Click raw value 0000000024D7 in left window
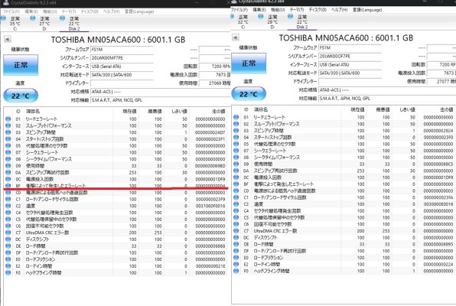This screenshot has width=456, height=306. (210, 132)
